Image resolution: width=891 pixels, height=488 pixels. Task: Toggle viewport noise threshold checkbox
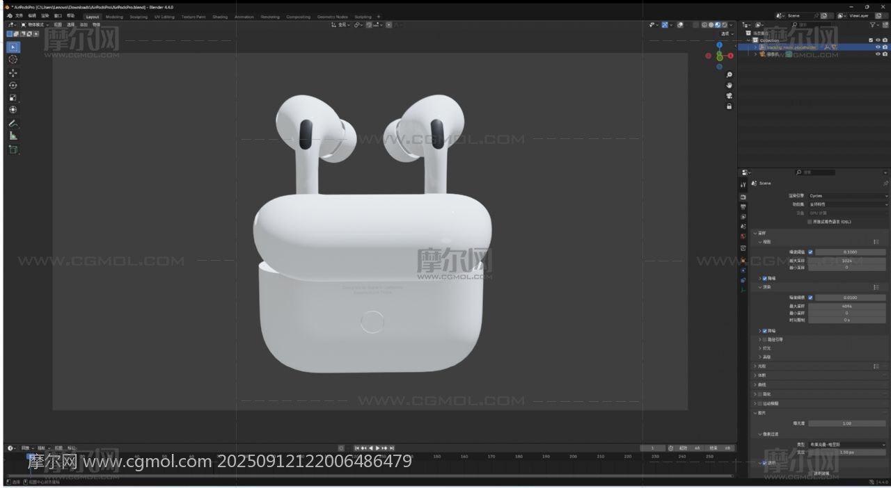pos(810,252)
